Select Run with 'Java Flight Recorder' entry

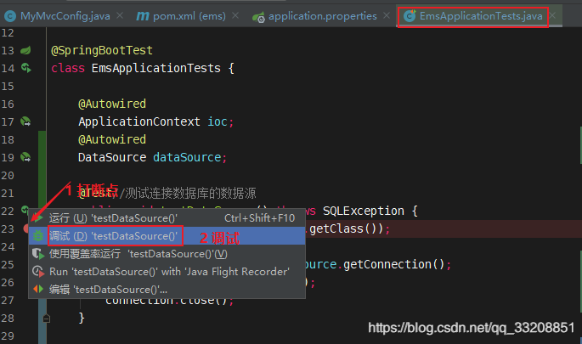[167, 271]
